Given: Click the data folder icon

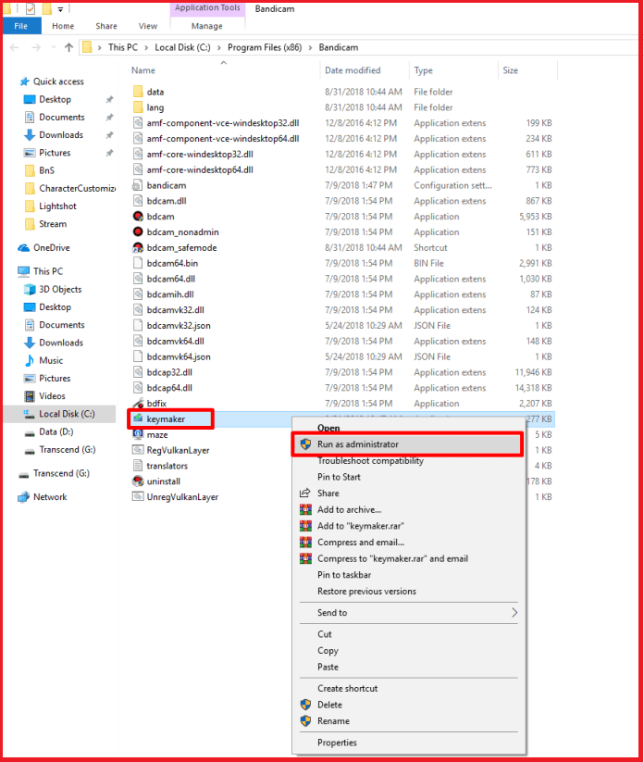Looking at the screenshot, I should (138, 92).
